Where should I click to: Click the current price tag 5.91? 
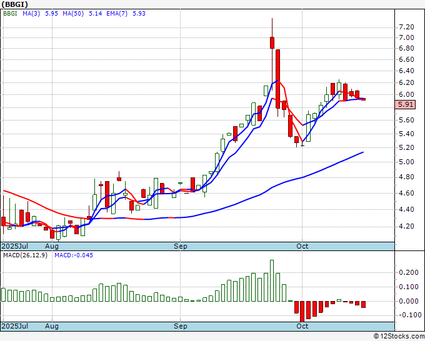coord(405,104)
